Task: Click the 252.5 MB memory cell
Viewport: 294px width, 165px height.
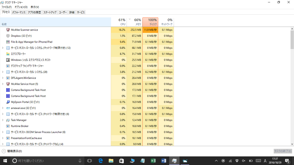Action: point(134,30)
